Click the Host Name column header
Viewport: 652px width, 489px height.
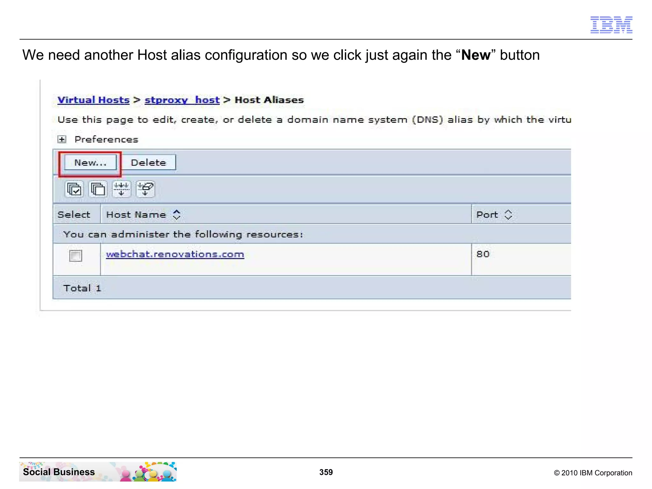[x=136, y=215]
